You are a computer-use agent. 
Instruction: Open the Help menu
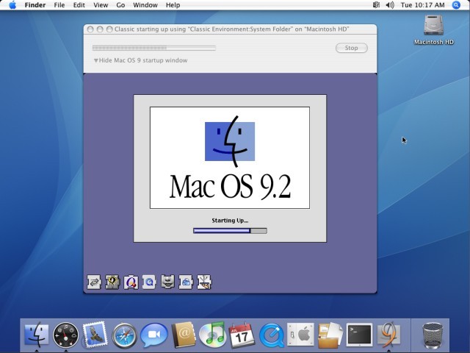(x=173, y=5)
